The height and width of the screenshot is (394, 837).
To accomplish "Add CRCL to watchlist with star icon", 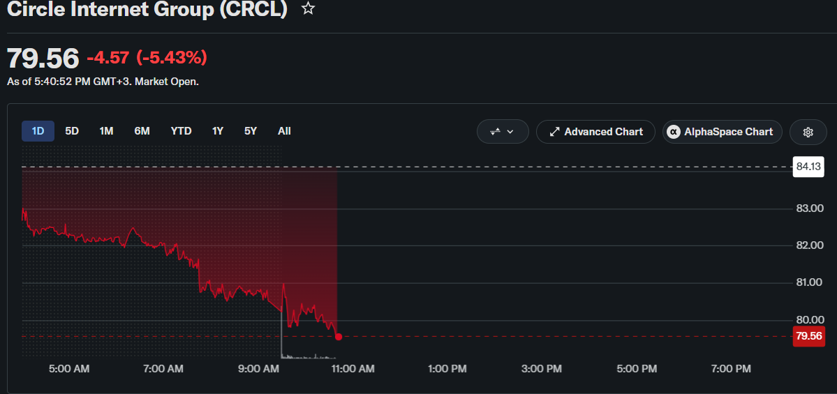I will (x=308, y=8).
